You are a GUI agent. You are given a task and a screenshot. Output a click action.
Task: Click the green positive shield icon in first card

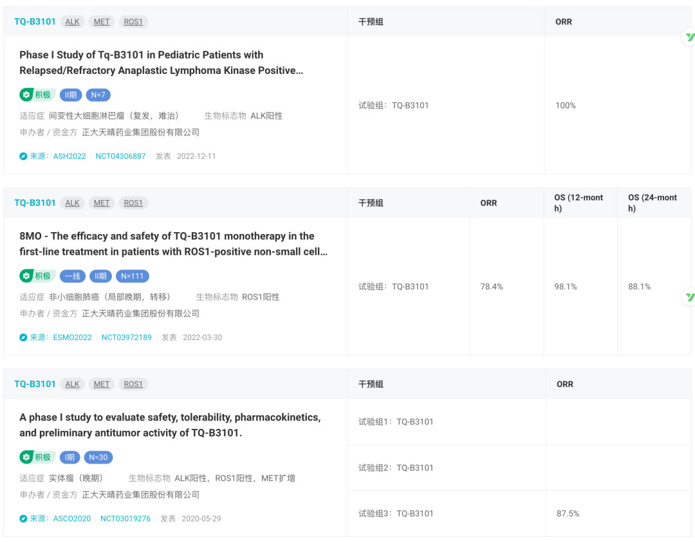pyautogui.click(x=26, y=95)
